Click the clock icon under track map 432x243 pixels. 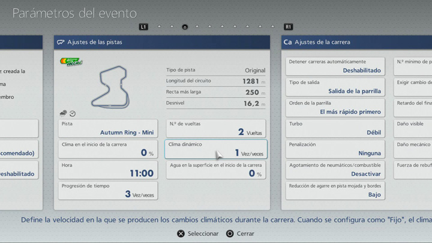click(x=73, y=113)
